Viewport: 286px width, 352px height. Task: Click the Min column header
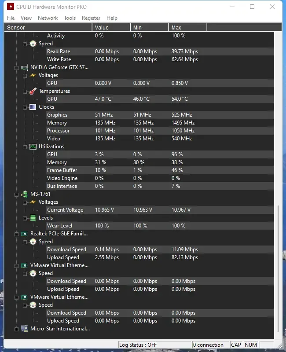[x=150, y=27]
